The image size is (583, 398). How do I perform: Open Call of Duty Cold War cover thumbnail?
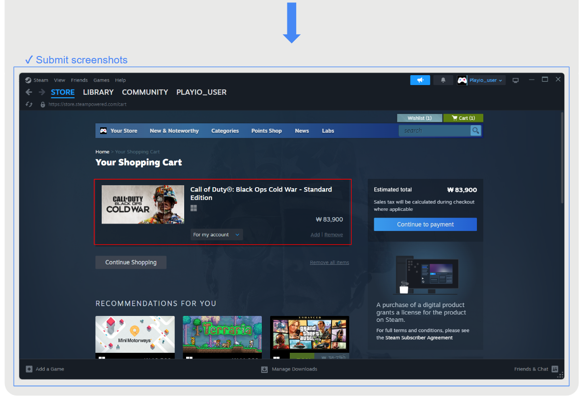tap(143, 204)
